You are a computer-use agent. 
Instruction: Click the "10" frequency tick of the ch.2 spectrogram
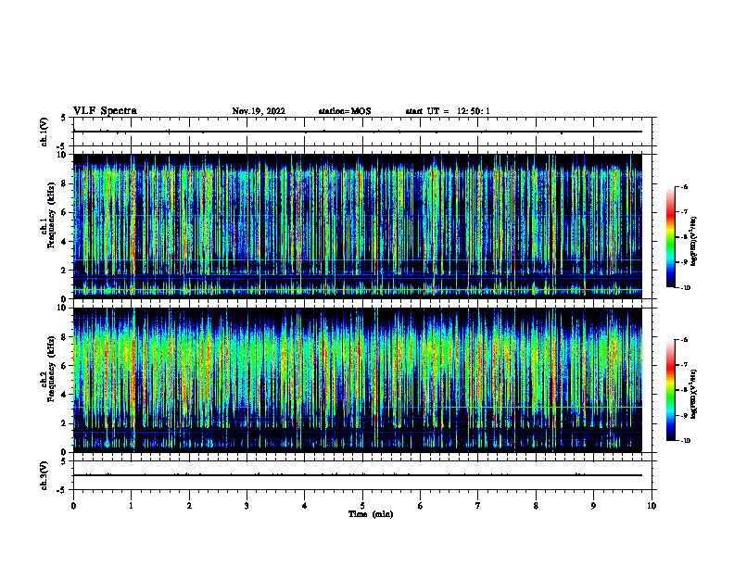point(62,308)
